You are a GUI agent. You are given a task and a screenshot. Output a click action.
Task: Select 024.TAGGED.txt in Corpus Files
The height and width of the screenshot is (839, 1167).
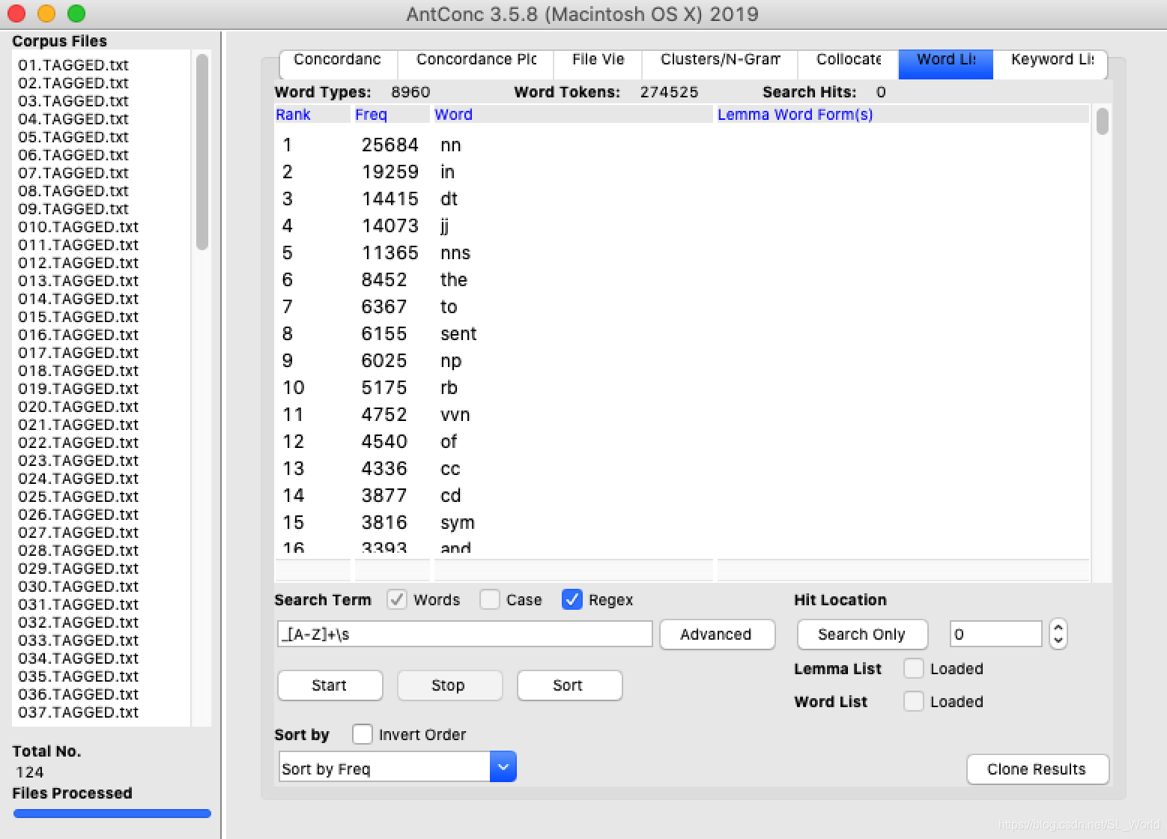pyautogui.click(x=79, y=479)
